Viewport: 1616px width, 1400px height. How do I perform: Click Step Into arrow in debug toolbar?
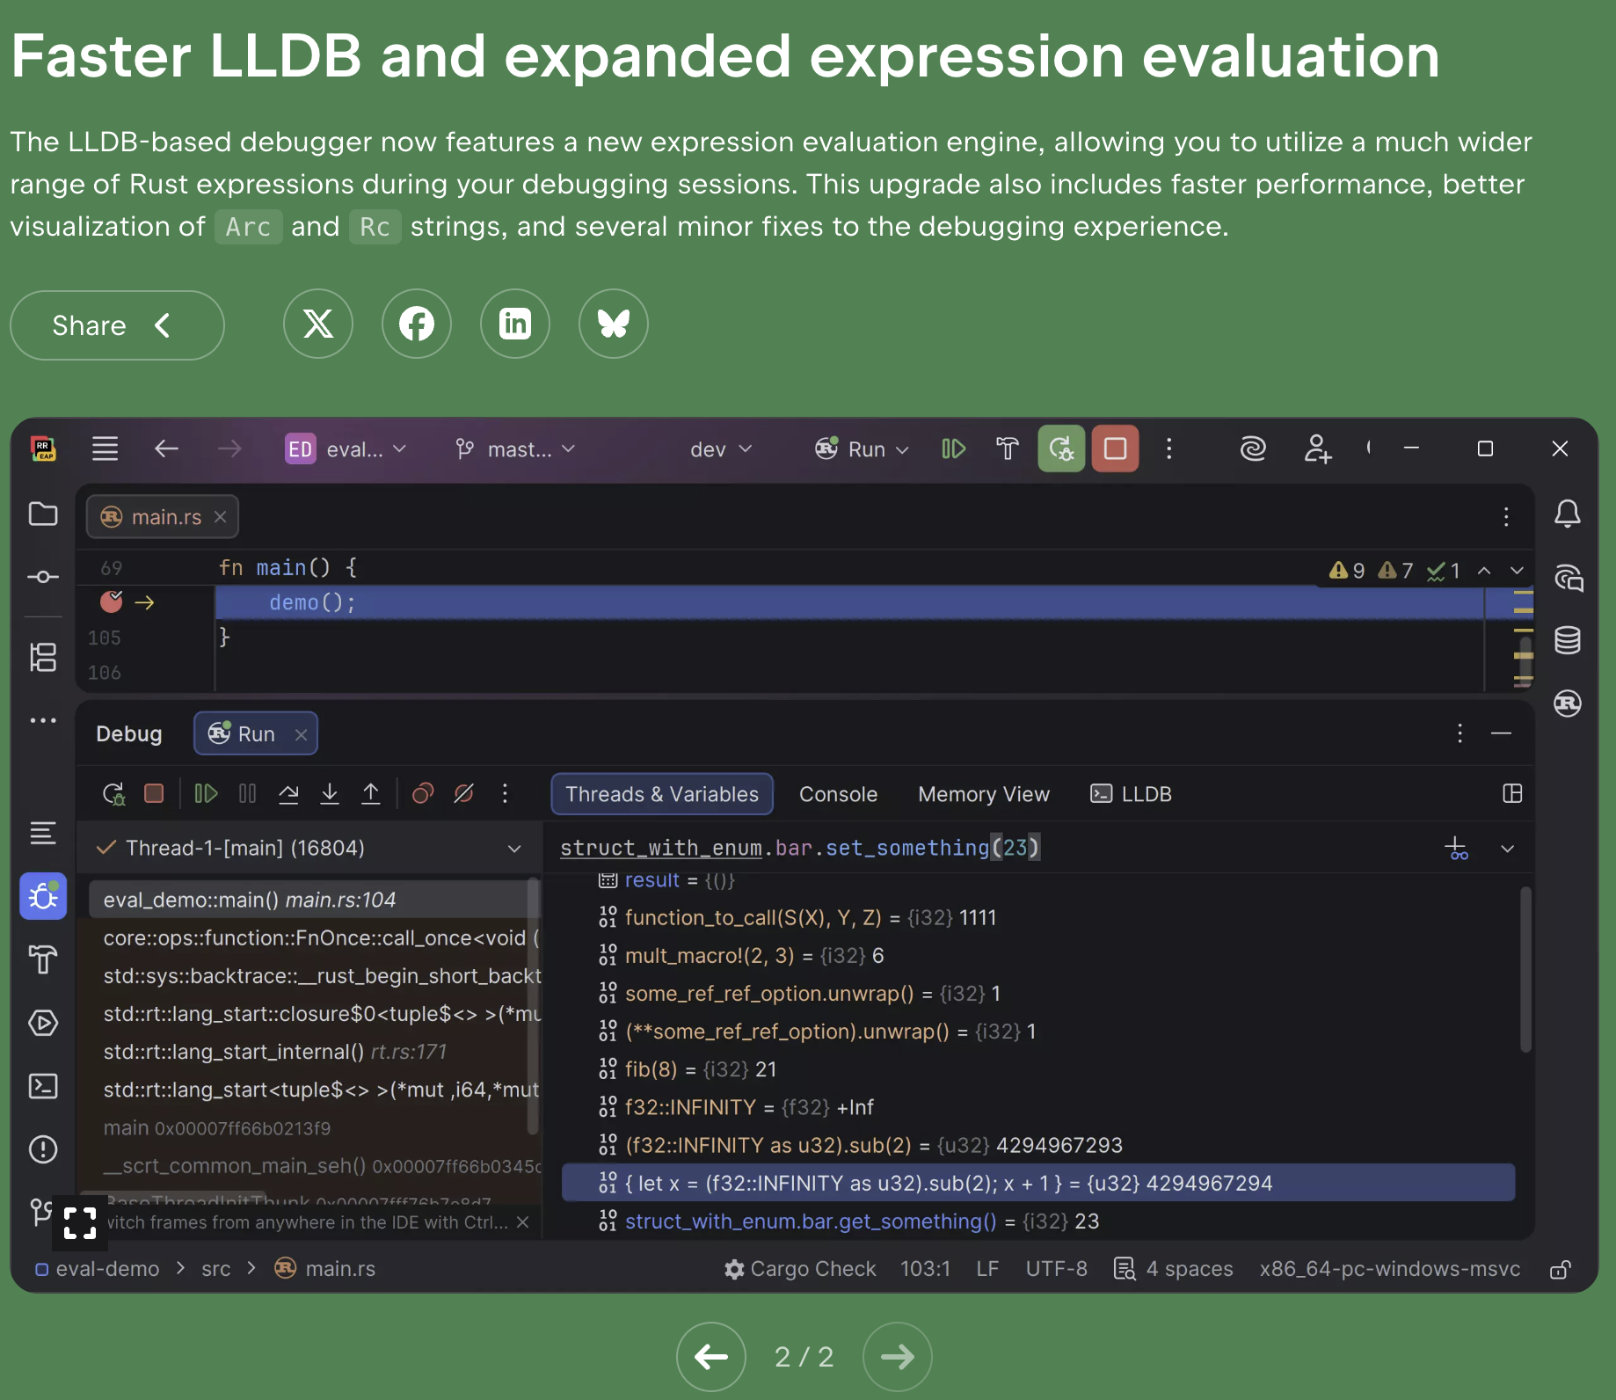[x=330, y=794]
